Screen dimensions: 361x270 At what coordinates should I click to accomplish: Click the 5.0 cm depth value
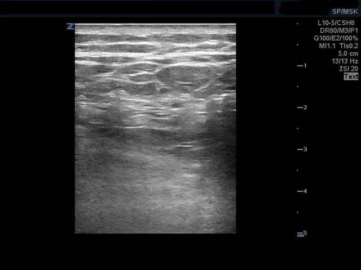coord(348,53)
